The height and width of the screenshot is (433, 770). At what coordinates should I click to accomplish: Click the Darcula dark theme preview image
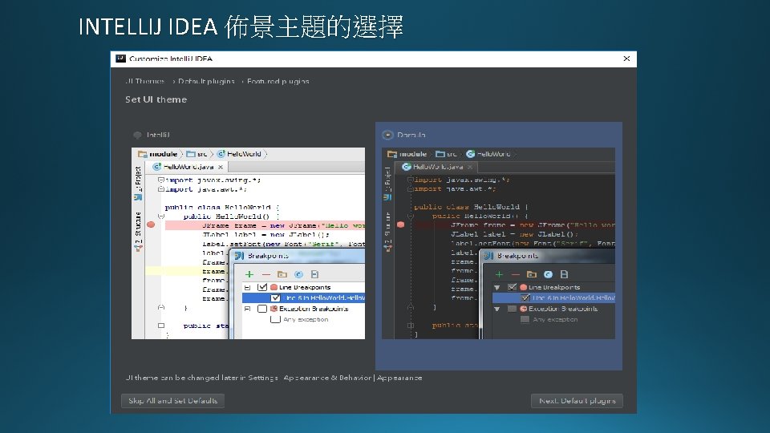498,243
